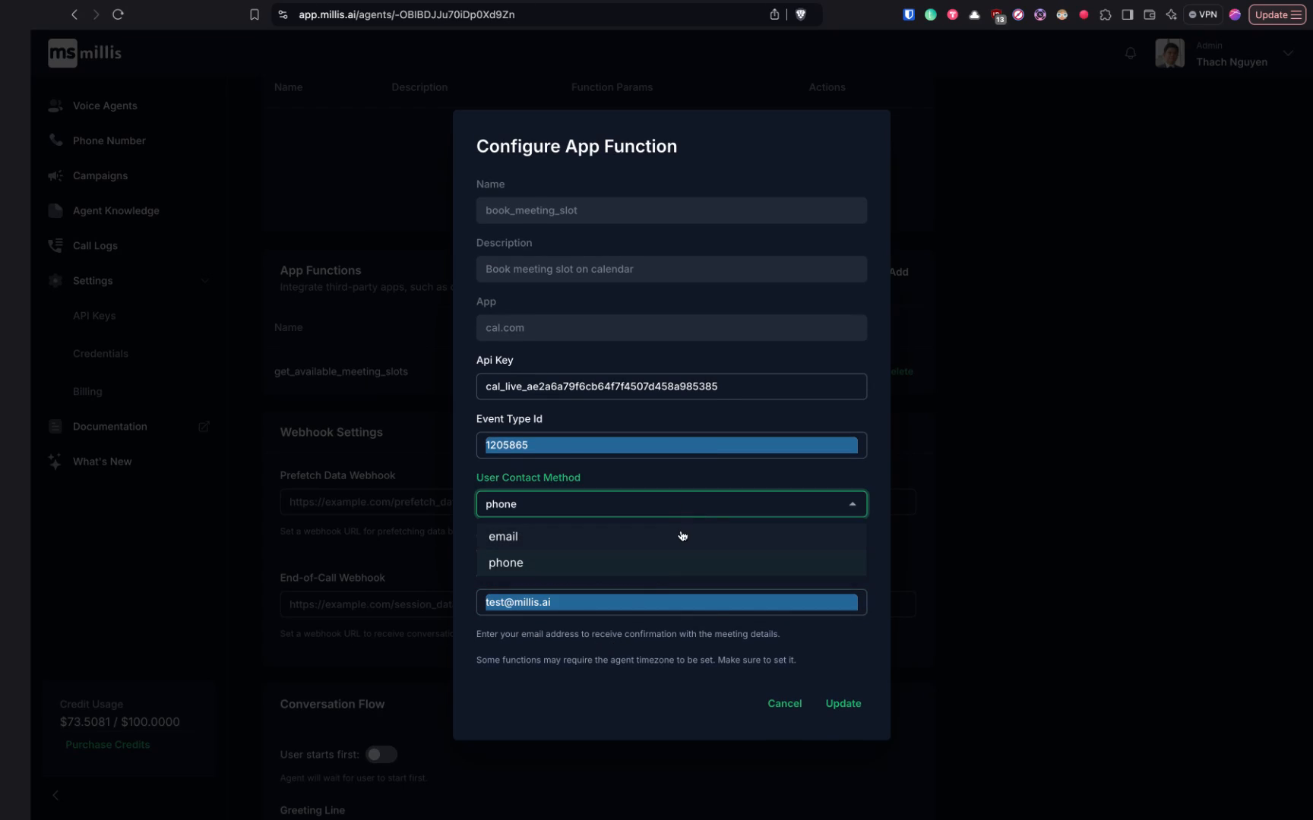Screen dimensions: 1313x820
Task: Select the Phone Number sidebar icon
Action: (55, 140)
